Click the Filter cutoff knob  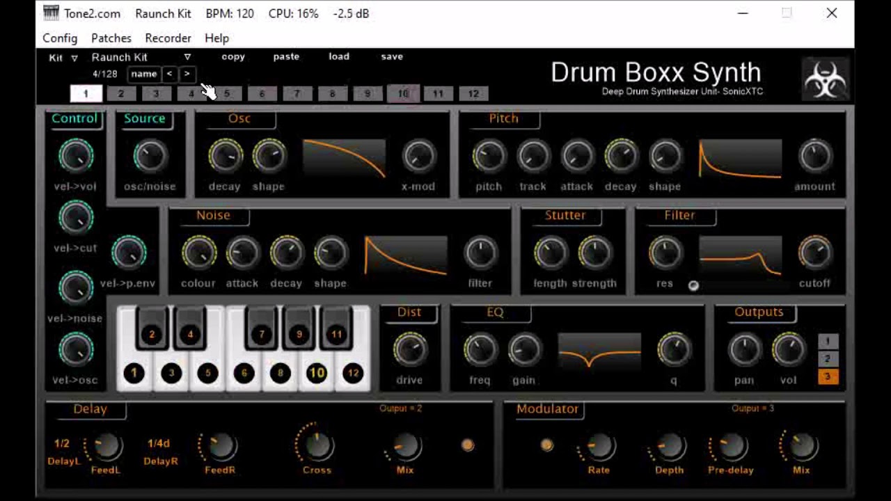click(814, 253)
